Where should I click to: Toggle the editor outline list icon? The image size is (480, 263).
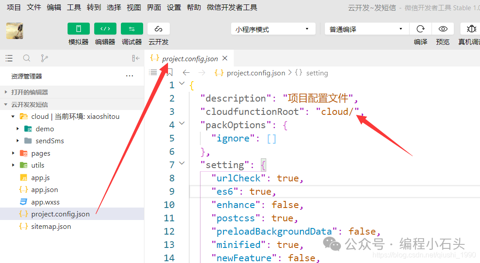[153, 72]
